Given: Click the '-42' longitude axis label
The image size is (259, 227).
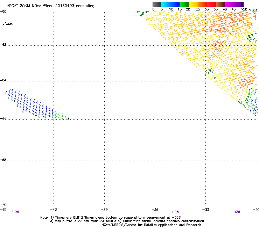Looking at the screenshot, I should [x=54, y=210].
